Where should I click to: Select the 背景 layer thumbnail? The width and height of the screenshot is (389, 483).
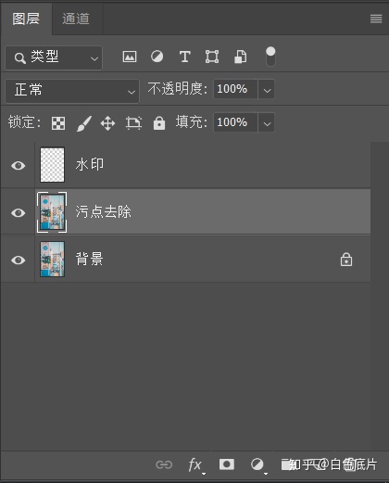point(52,259)
